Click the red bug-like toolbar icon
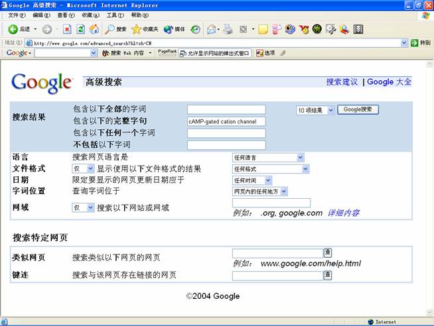 (x=304, y=29)
